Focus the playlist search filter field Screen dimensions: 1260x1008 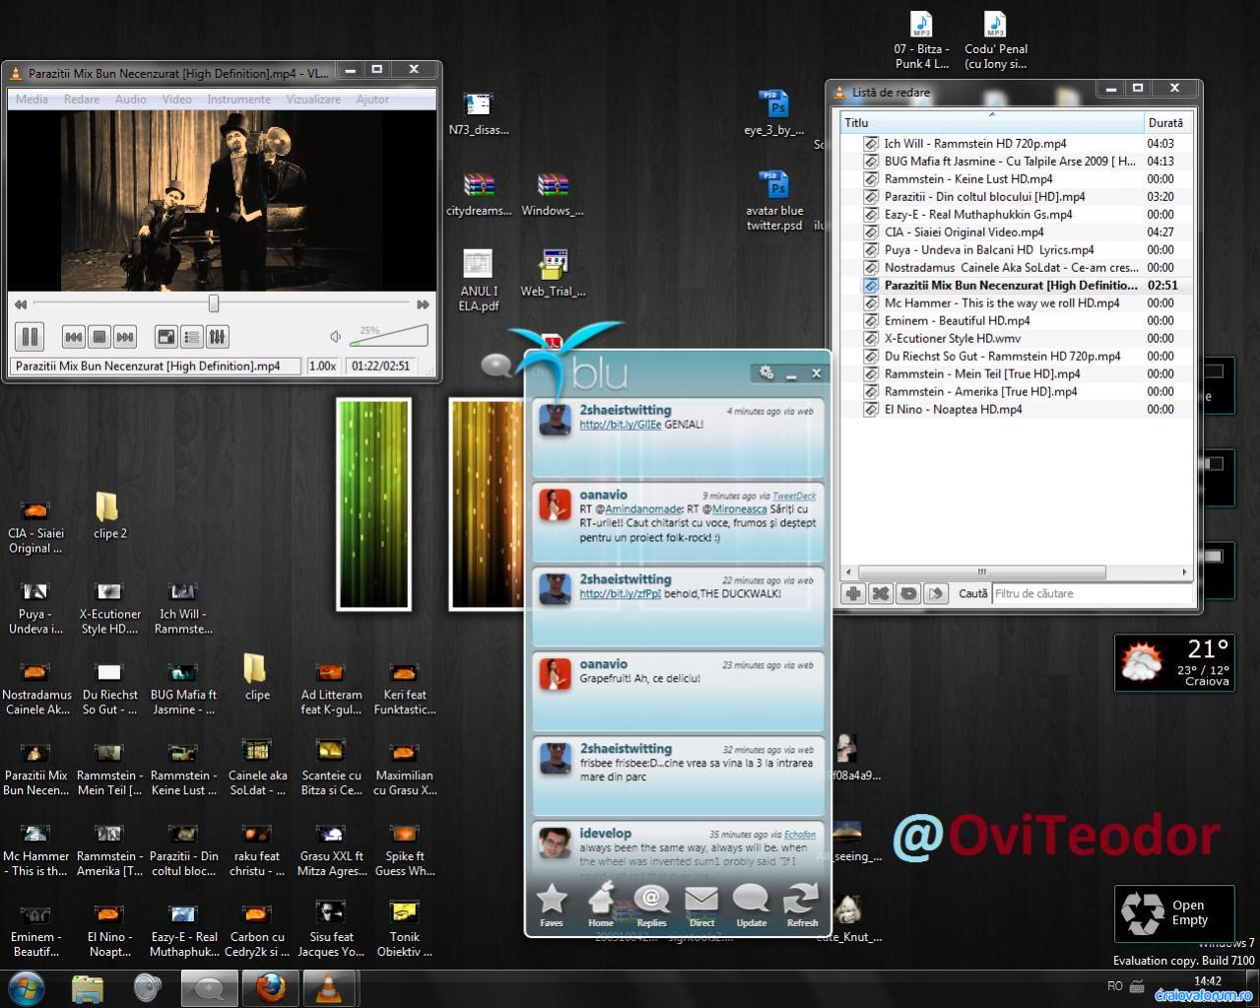pos(1092,593)
